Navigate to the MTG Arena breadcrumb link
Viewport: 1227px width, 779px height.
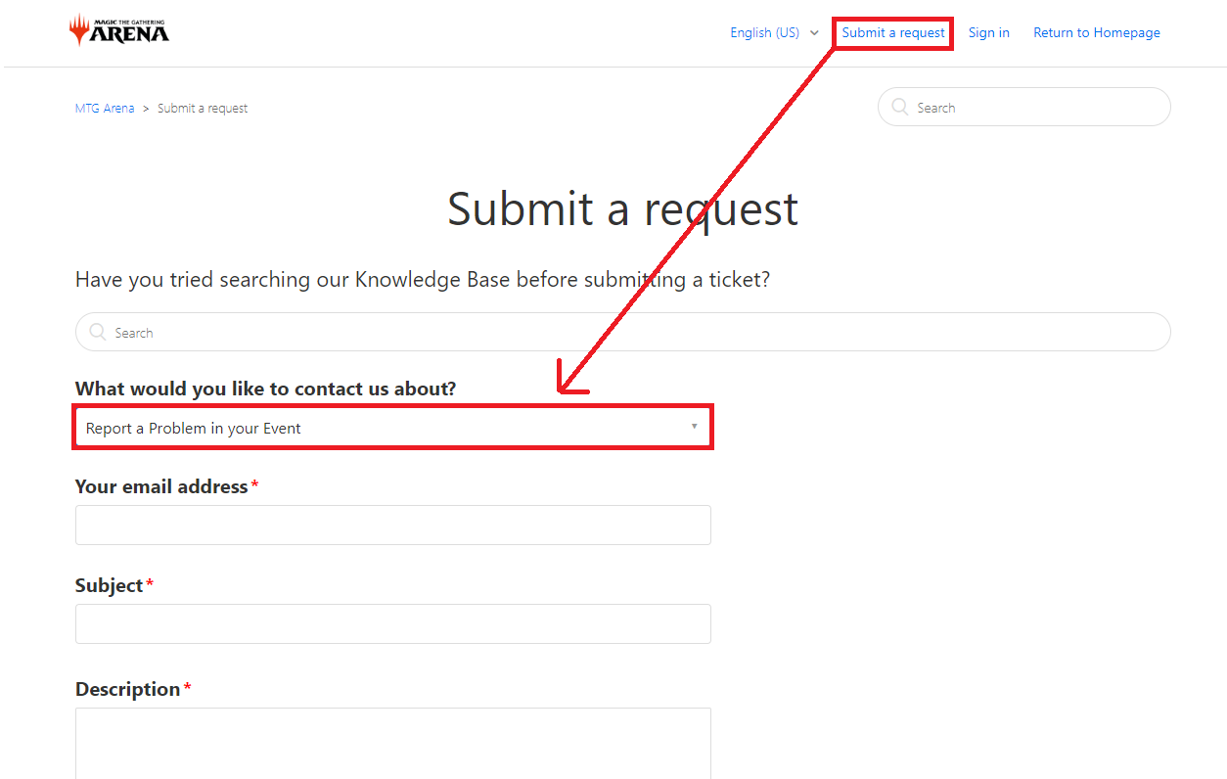pos(105,109)
